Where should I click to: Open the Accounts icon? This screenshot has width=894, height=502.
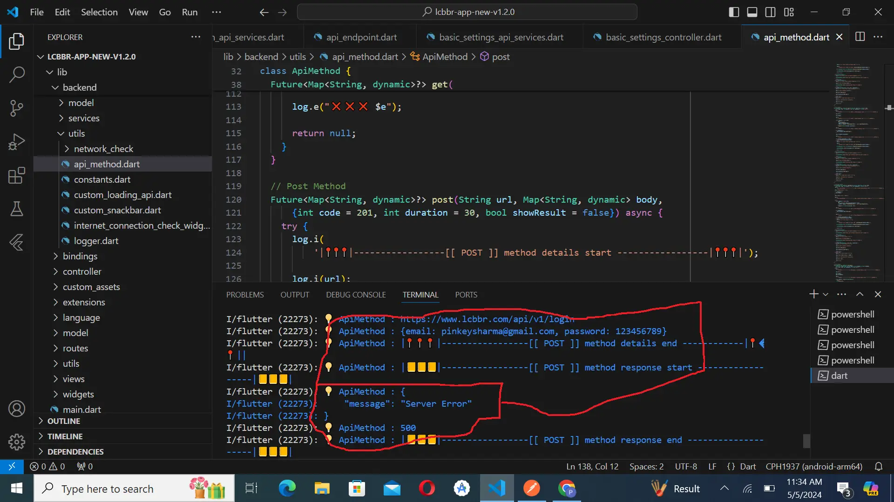coord(17,409)
